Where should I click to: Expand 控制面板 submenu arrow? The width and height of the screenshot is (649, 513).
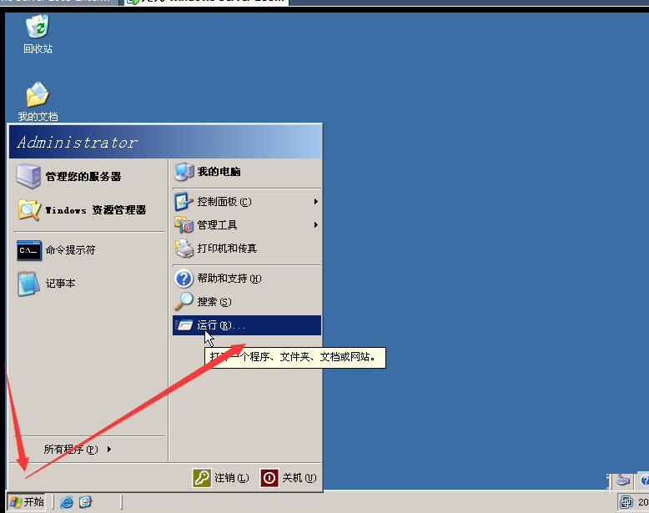[x=316, y=202]
